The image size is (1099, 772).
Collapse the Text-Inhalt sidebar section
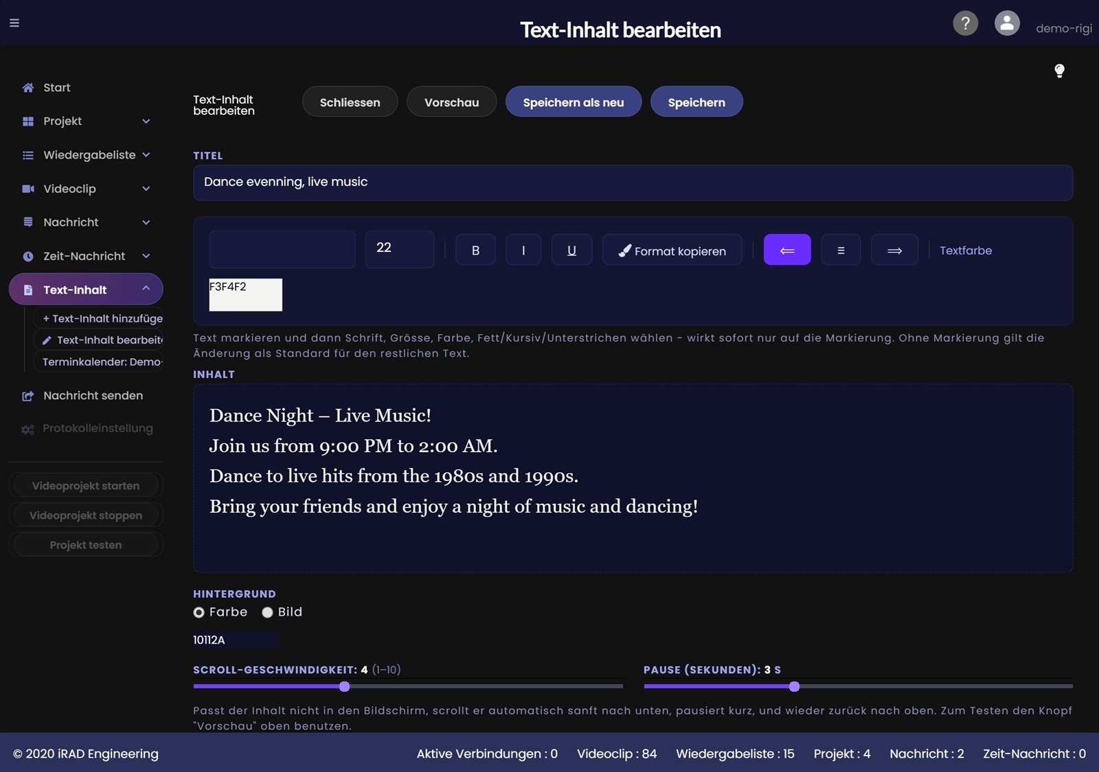(x=86, y=290)
